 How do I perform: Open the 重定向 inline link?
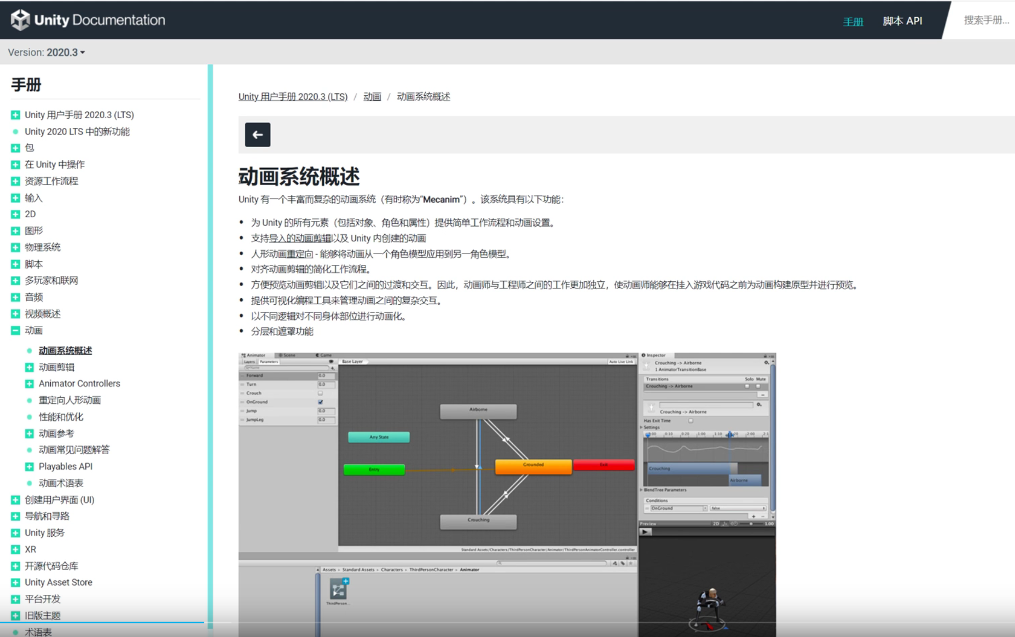click(300, 254)
